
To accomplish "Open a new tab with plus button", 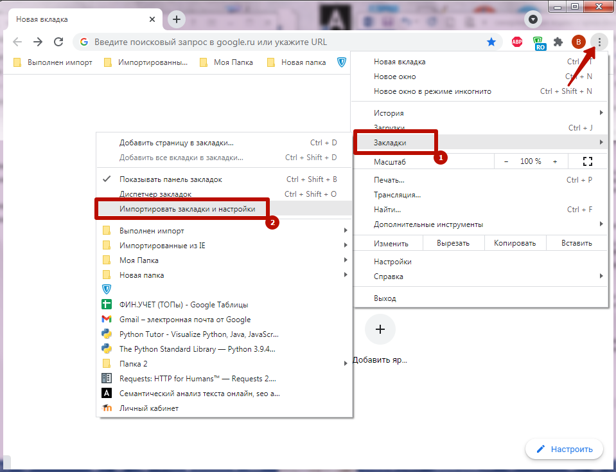I will tap(177, 19).
